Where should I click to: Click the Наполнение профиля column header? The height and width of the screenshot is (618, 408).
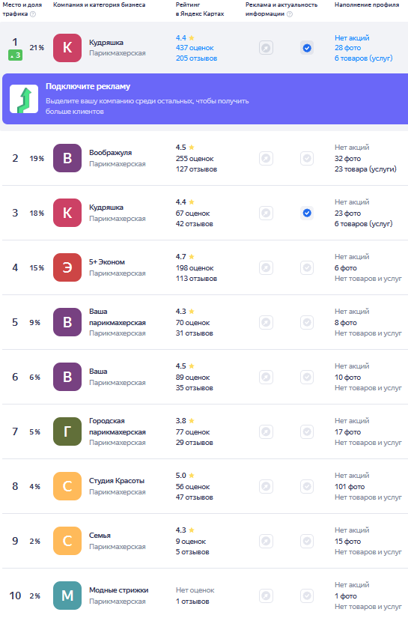(367, 4)
